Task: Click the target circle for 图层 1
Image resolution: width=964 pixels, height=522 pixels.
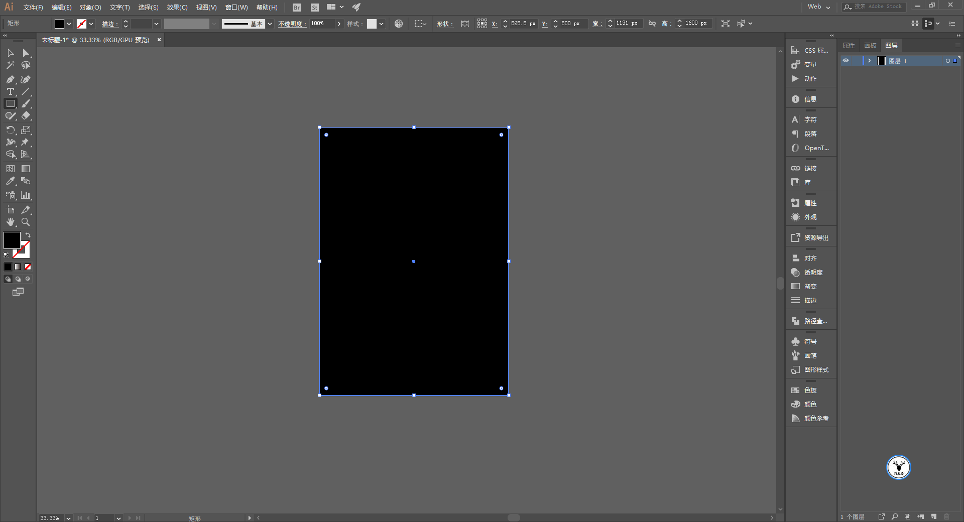Action: pos(948,61)
